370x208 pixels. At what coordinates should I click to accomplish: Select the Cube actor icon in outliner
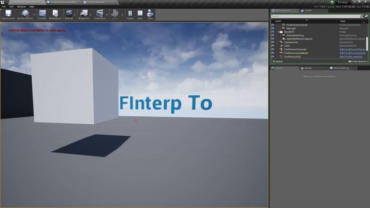[282, 46]
